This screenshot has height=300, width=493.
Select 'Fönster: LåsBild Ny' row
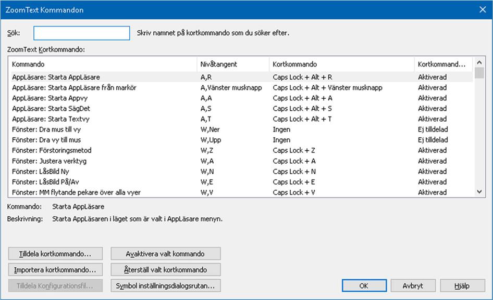(x=242, y=172)
